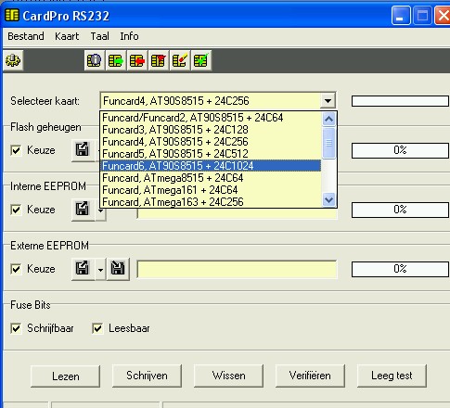Screen dimensions: 450x408
Task: Click the write card red arrow icon
Action: pyautogui.click(x=137, y=60)
